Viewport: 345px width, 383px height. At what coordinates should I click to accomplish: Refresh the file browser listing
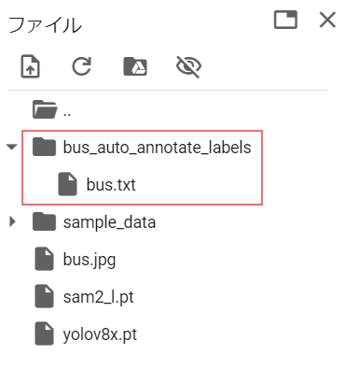(82, 66)
